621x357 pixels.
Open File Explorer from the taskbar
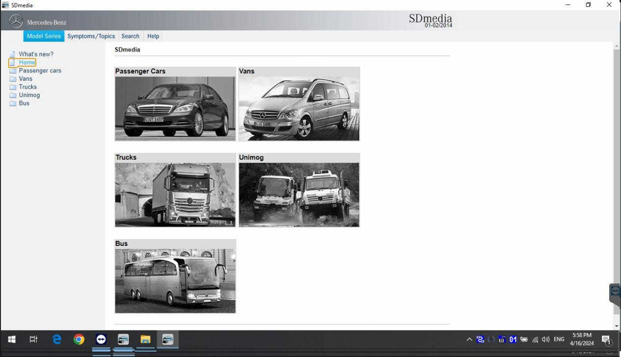[145, 339]
